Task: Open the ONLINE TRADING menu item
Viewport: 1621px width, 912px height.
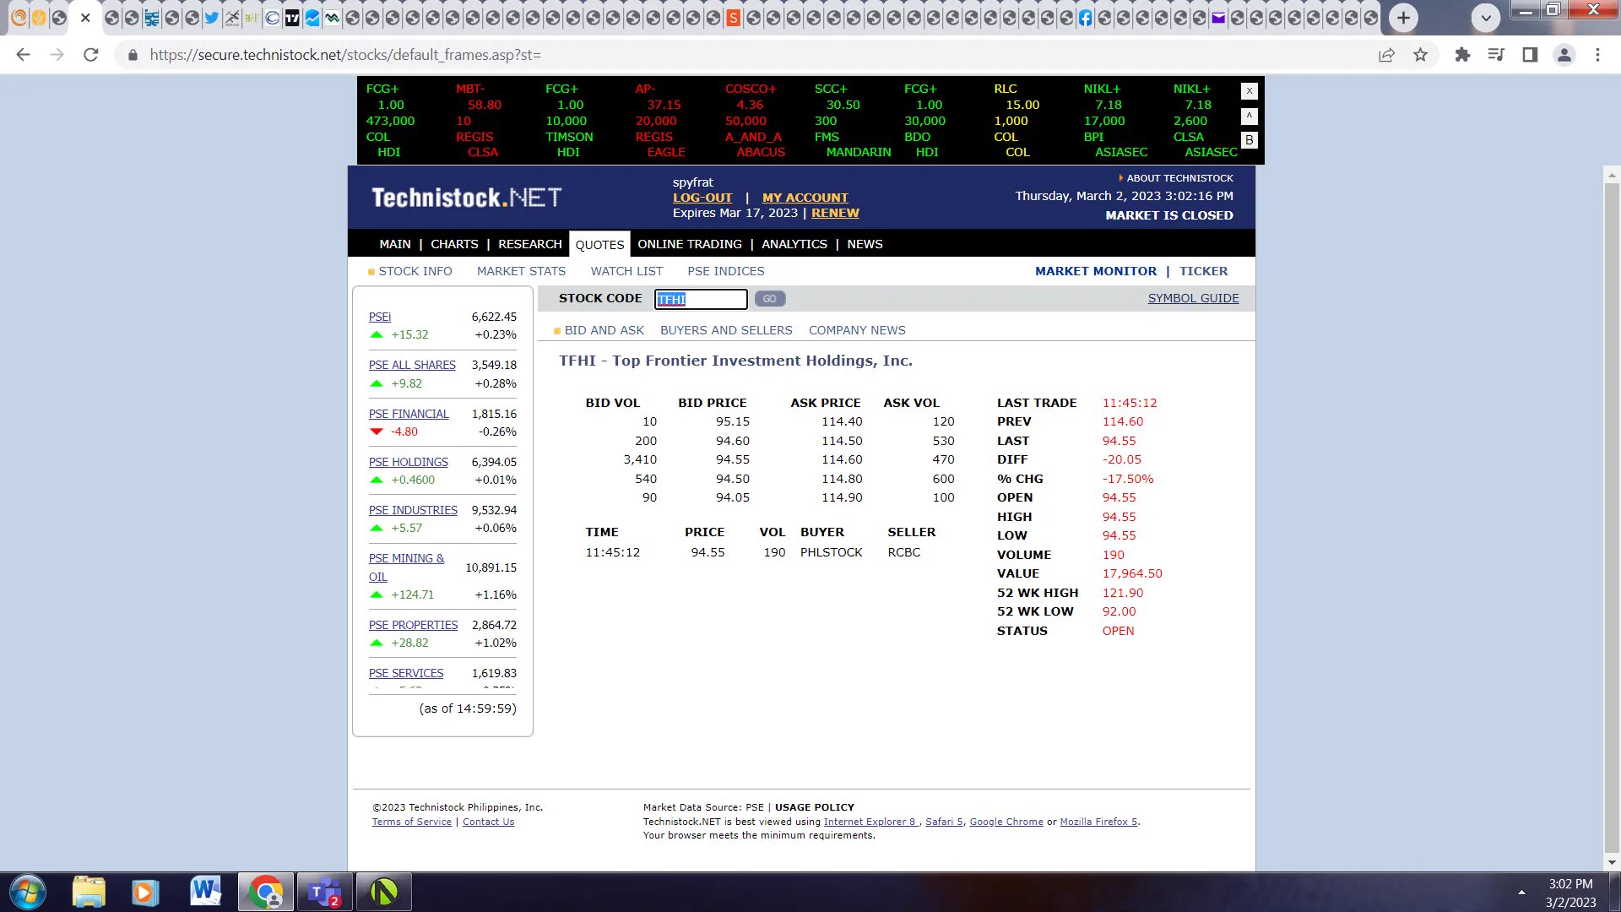Action: point(690,244)
